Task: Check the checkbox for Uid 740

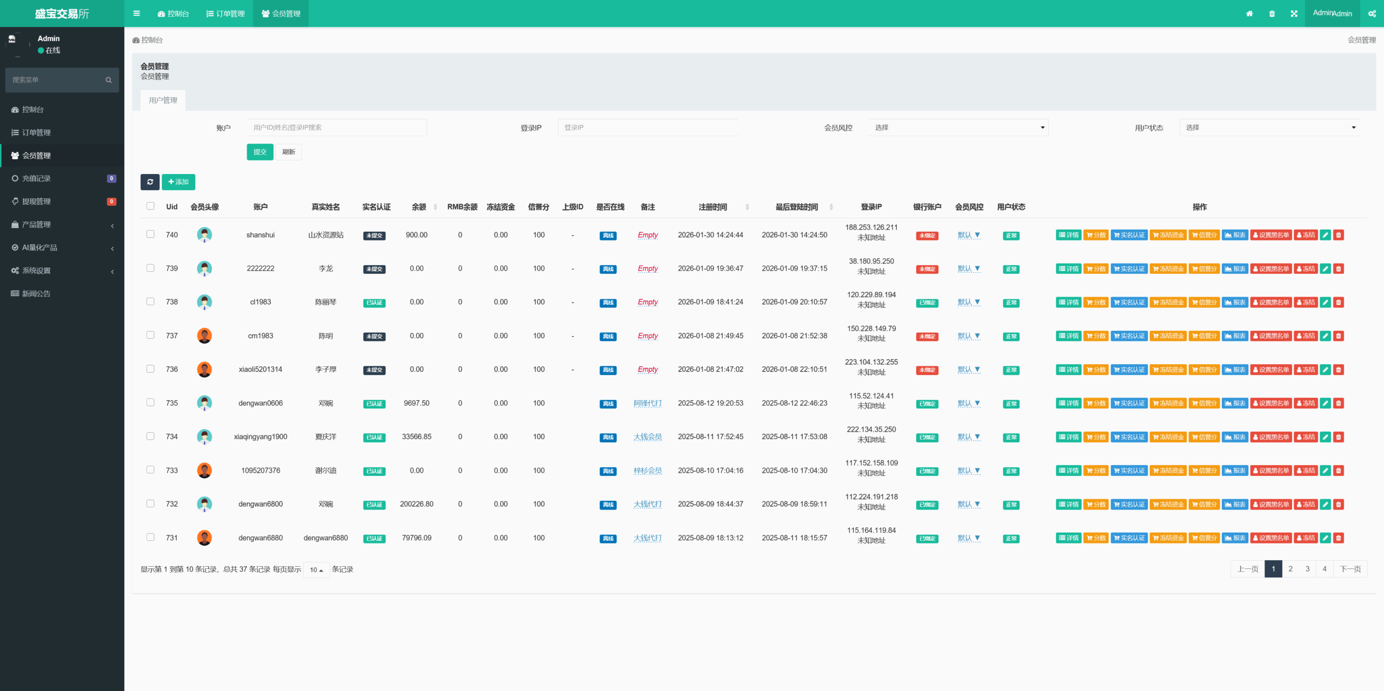Action: tap(150, 234)
